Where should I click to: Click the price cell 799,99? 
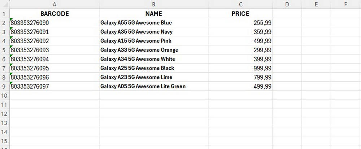click(240, 77)
